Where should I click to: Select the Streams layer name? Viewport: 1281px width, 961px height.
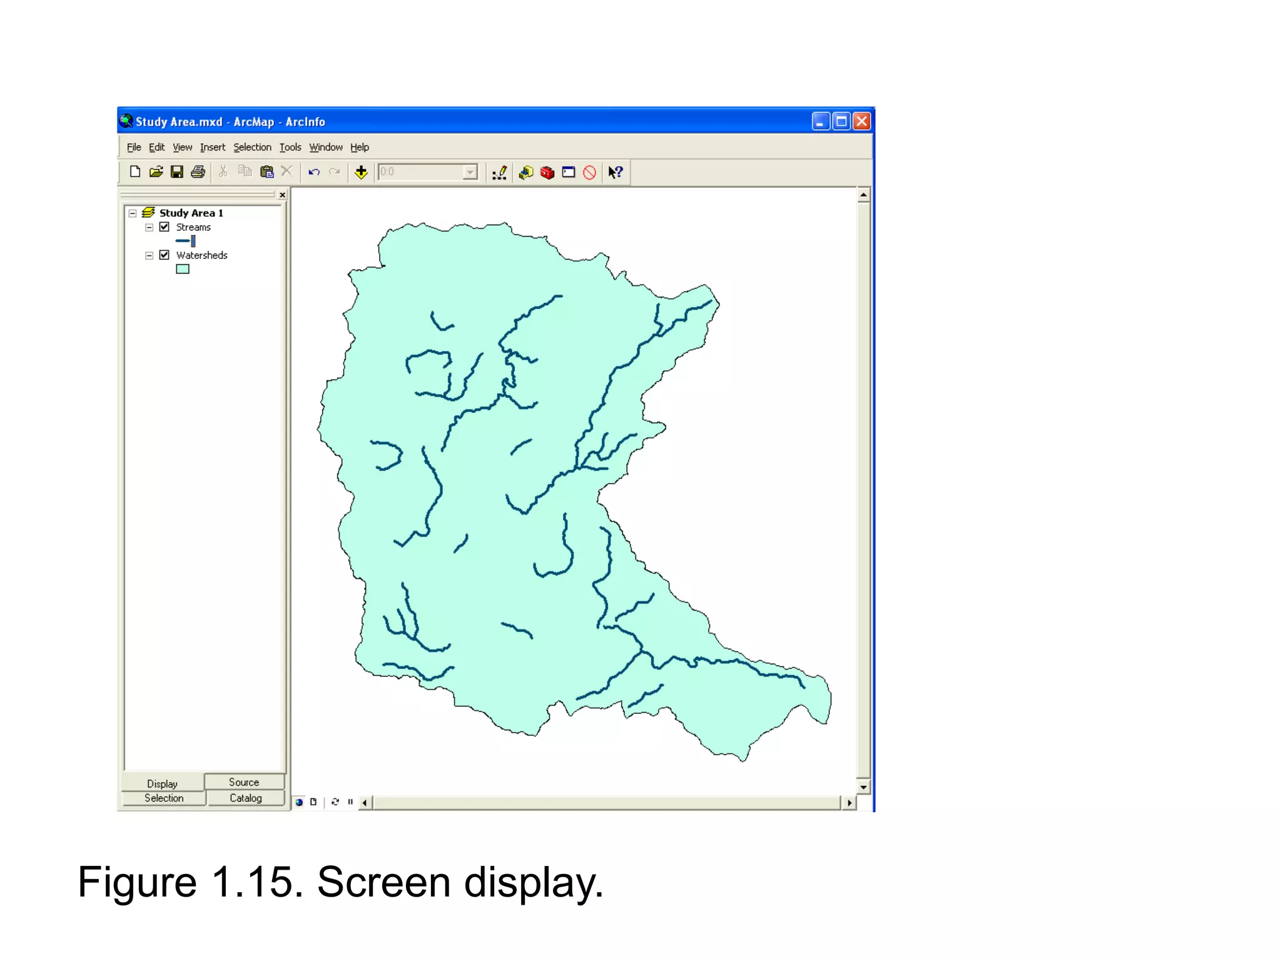pyautogui.click(x=193, y=227)
